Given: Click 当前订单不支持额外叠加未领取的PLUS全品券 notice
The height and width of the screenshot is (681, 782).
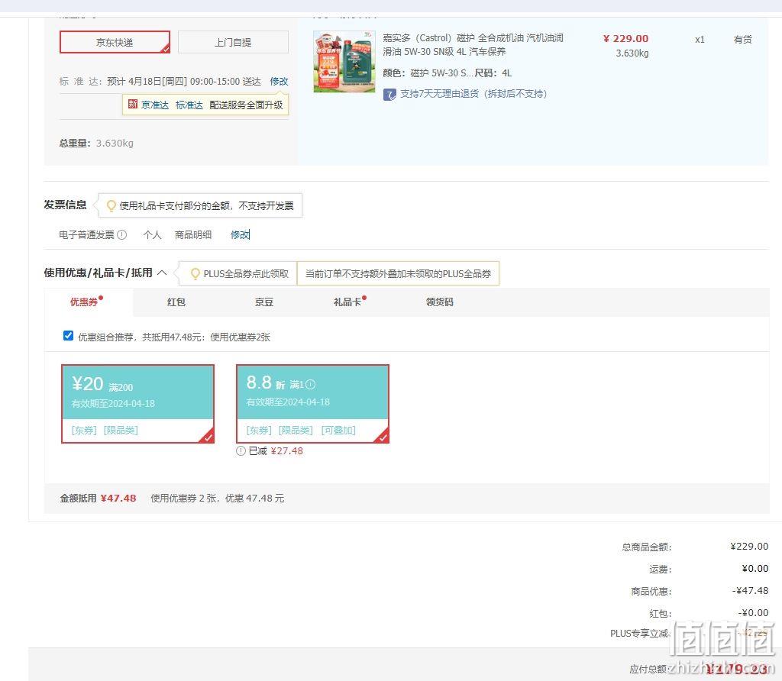Looking at the screenshot, I should pyautogui.click(x=398, y=273).
